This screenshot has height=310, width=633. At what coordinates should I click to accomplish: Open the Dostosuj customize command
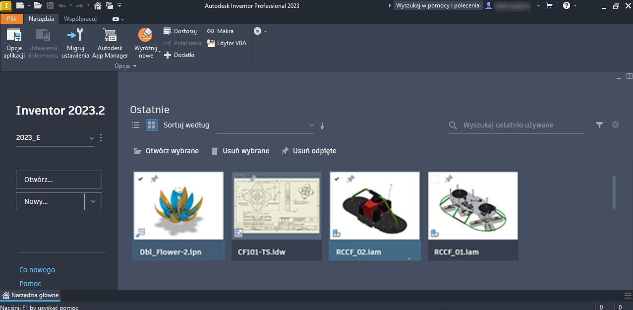(180, 31)
